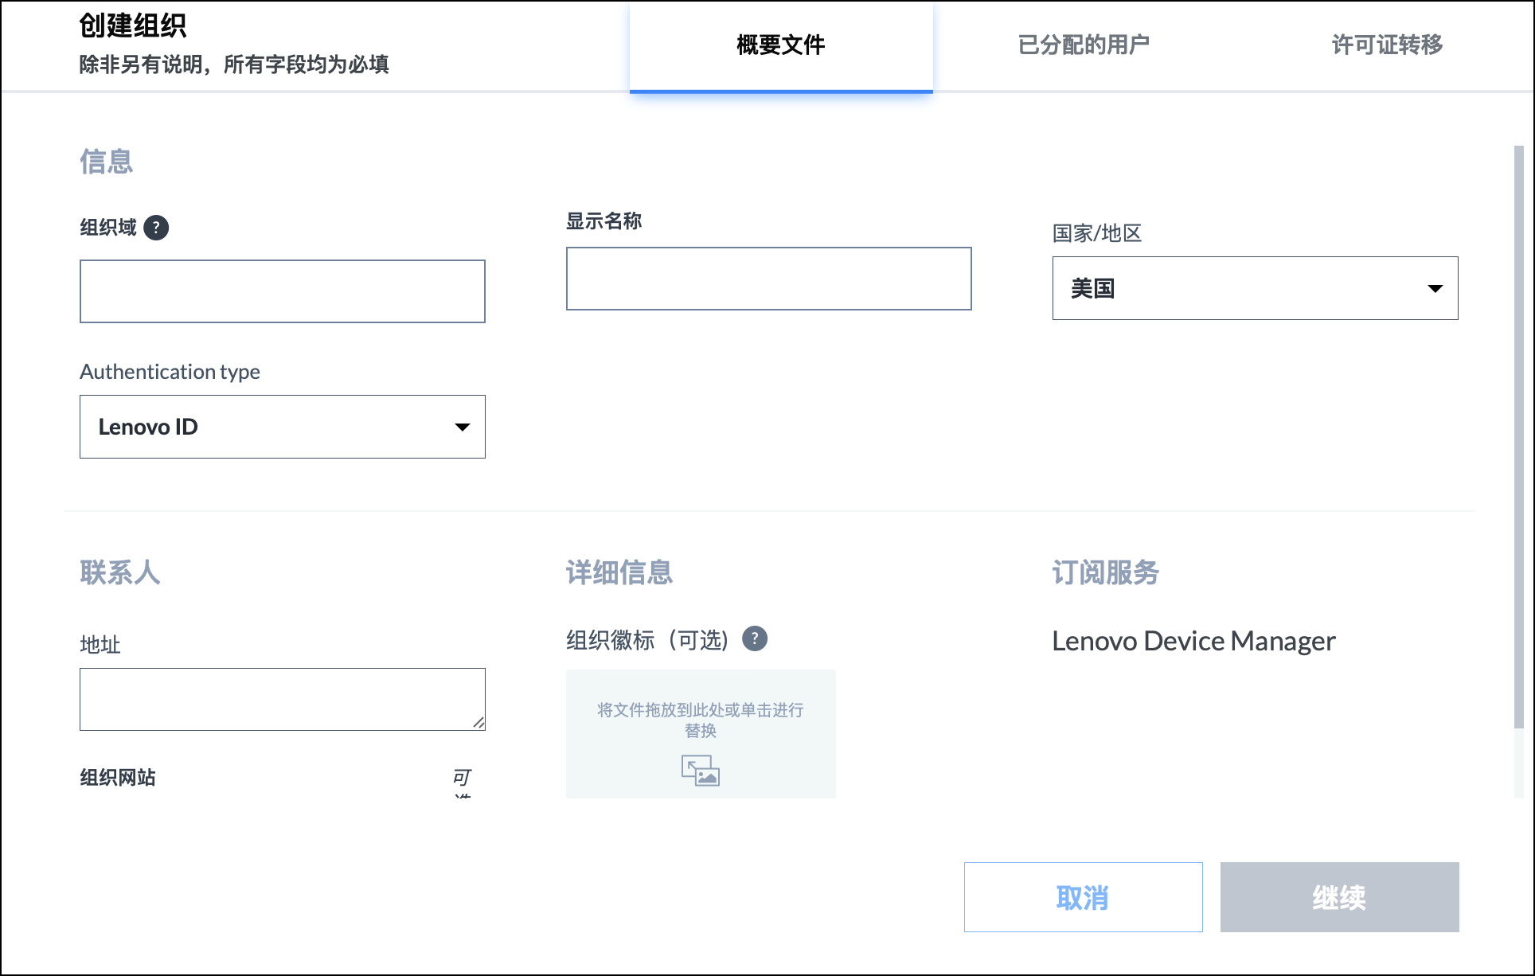The width and height of the screenshot is (1535, 976).
Task: Focus the 组织域 input field
Action: click(282, 291)
